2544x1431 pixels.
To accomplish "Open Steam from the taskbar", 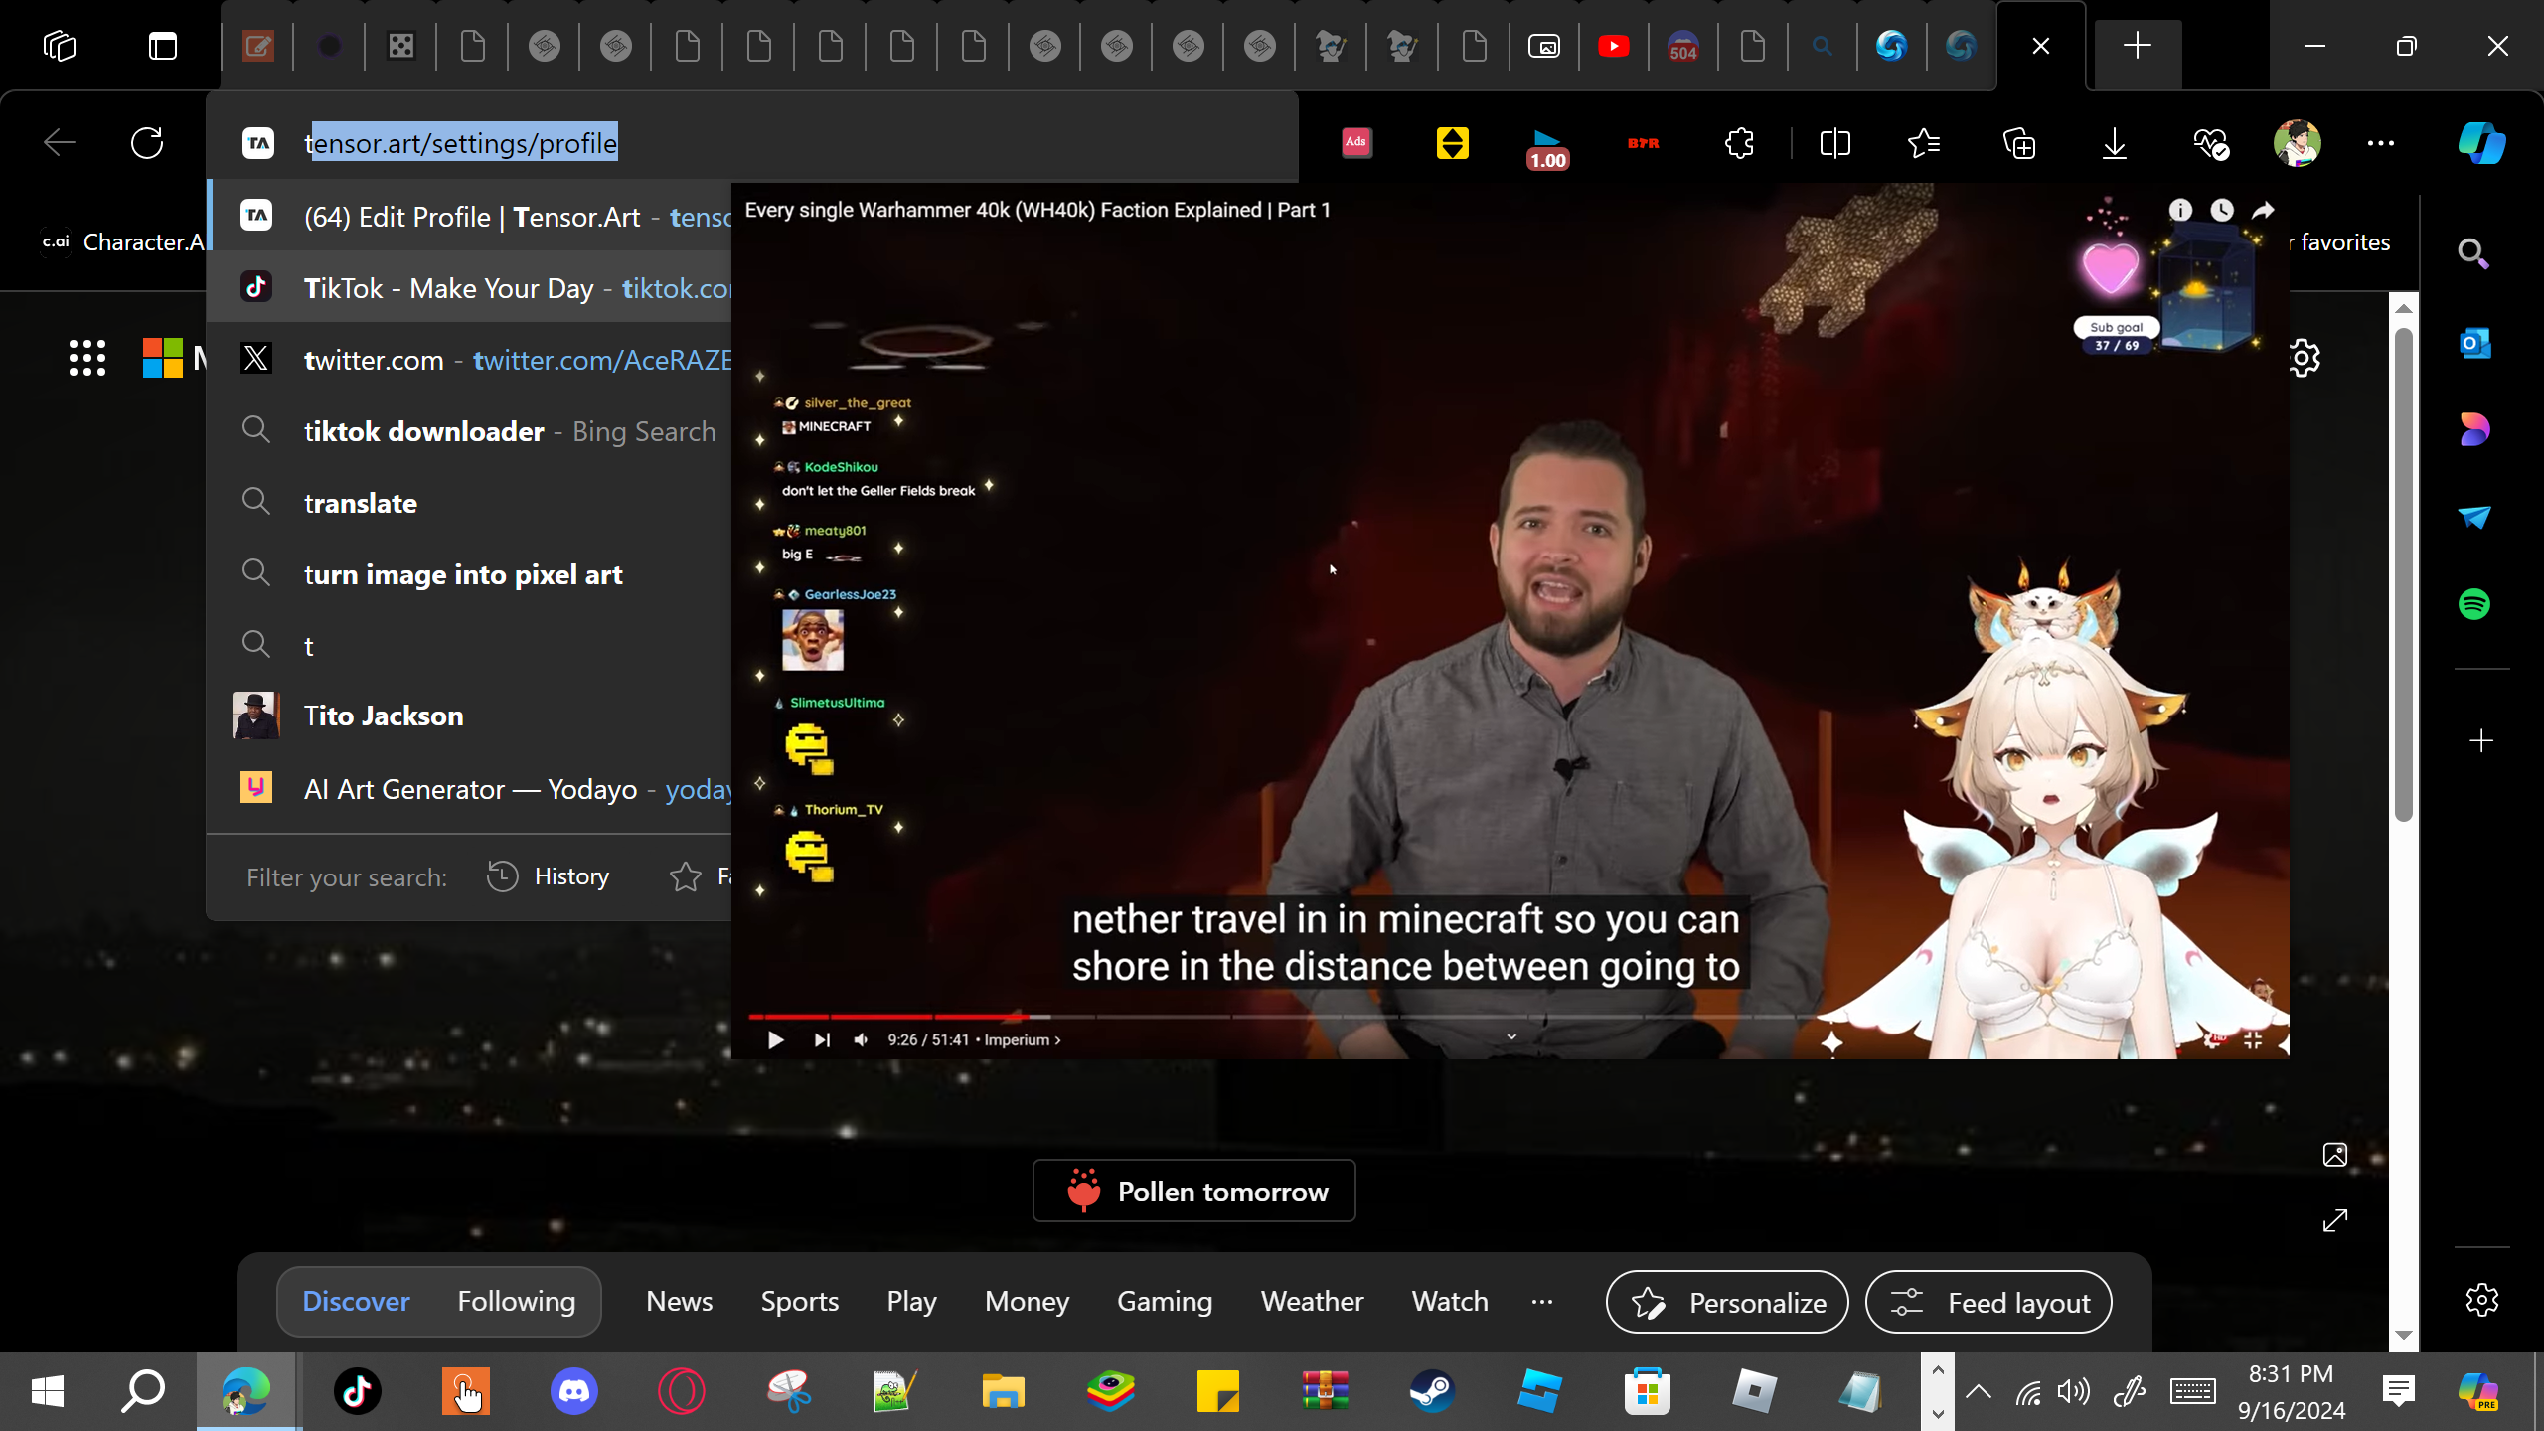I will pyautogui.click(x=1432, y=1391).
